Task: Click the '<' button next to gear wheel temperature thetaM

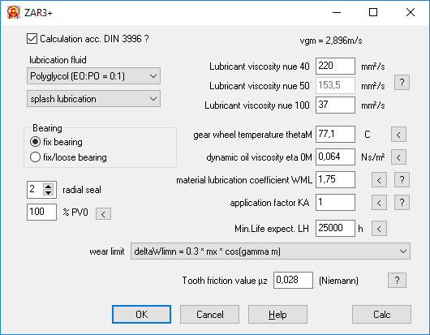Action: pyautogui.click(x=398, y=135)
